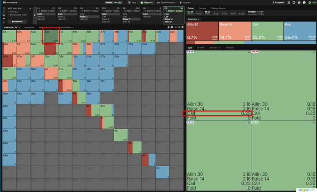Viewport: 317px width, 192px height.
Task: Select Call in BTN action column
Action: (x=104, y=17)
